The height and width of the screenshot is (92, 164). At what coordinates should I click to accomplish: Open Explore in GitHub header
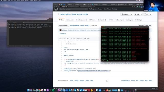click(x=115, y=9)
